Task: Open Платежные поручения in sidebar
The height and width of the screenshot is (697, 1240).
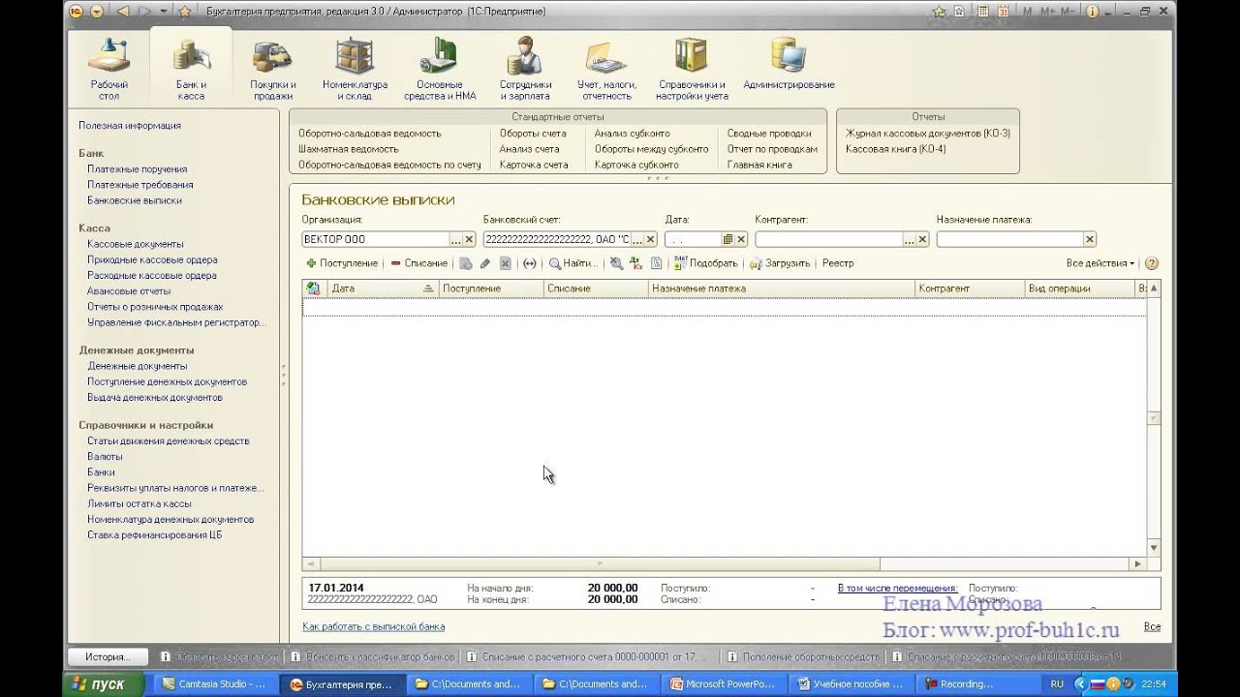Action: (x=137, y=169)
